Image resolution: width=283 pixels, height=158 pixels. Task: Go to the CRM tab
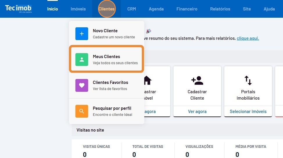132,9
